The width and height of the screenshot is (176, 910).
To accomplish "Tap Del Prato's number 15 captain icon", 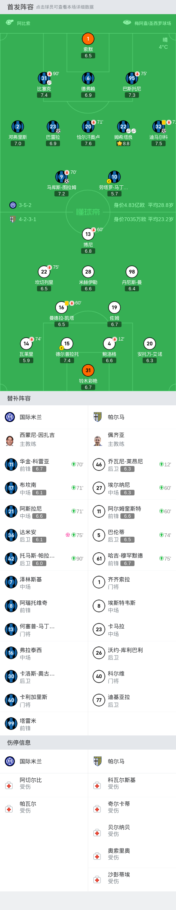I will click(67, 344).
